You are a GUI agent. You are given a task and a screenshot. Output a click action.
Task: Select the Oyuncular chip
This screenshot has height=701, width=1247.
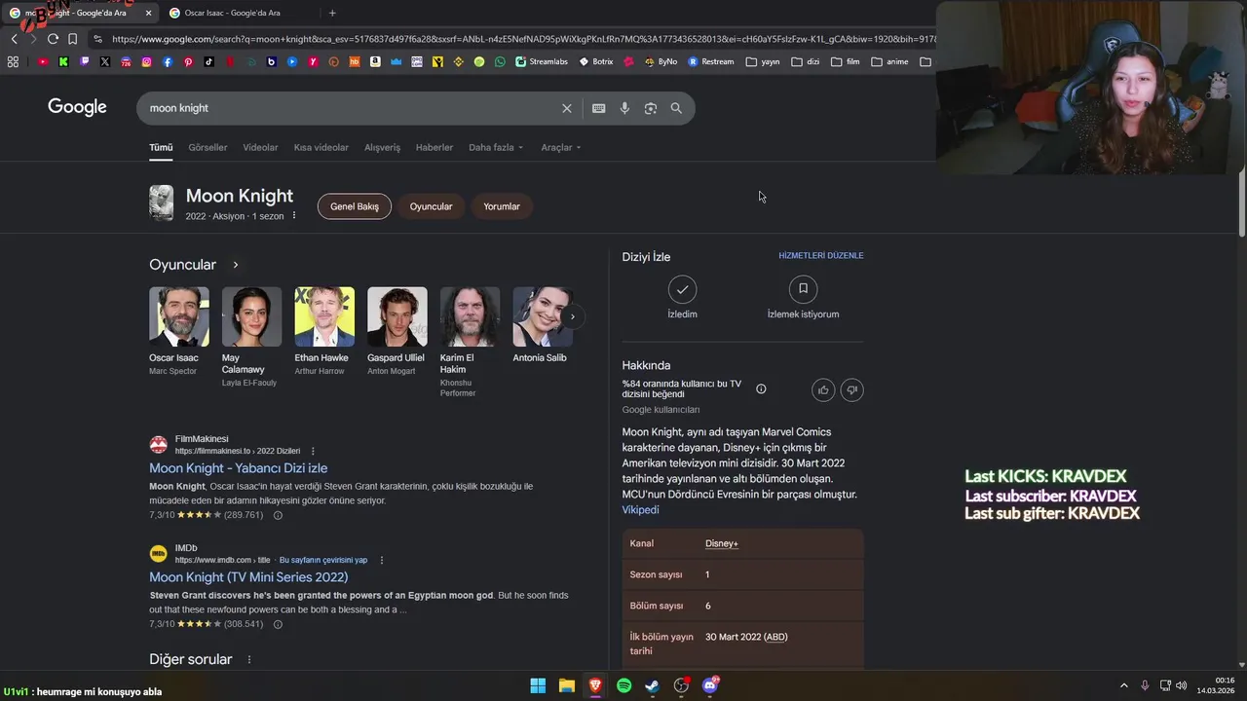(431, 206)
